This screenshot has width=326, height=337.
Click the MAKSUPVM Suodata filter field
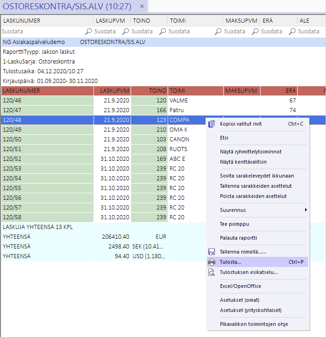235,32
